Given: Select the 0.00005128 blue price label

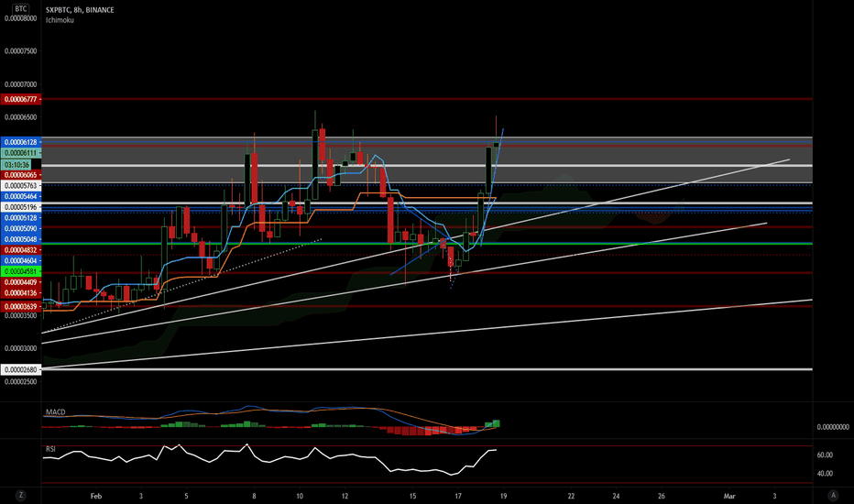Looking at the screenshot, I should pos(21,218).
